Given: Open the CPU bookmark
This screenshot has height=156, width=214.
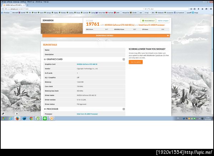Looking at the screenshot, I should click(x=29, y=13).
